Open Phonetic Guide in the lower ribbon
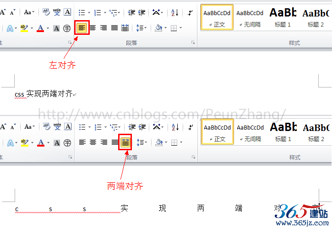This screenshot has width=332, height=229. pyautogui.click(x=57, y=127)
